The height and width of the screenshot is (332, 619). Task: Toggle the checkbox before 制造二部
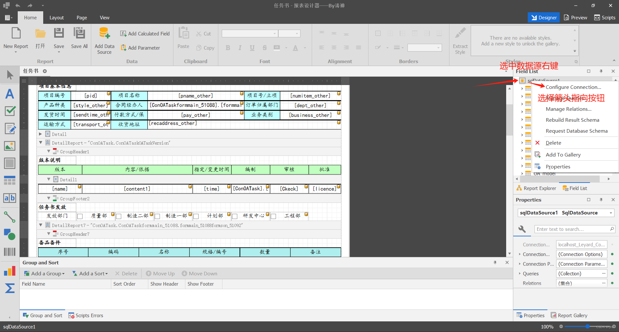click(119, 216)
